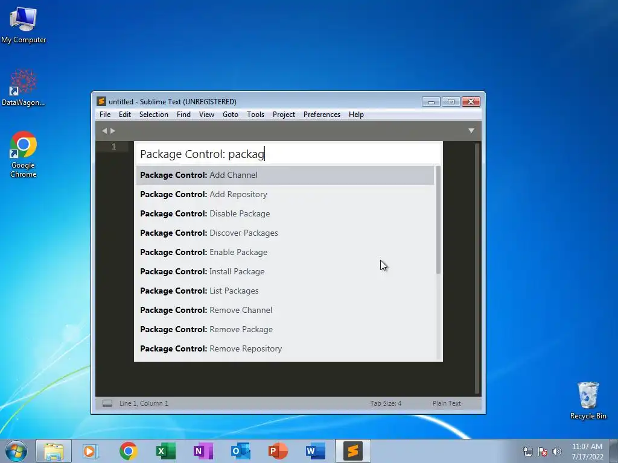Open Outlook from the taskbar
The width and height of the screenshot is (618, 463).
pos(240,451)
